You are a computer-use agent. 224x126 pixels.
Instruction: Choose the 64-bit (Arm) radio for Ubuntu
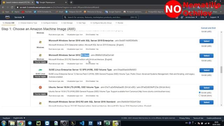click(200, 96)
